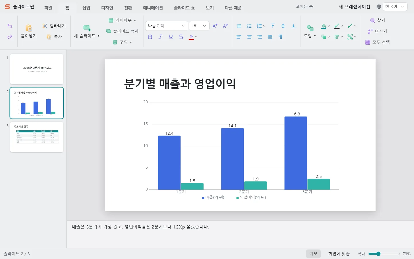Open the font size 18 dropdown

199,26
